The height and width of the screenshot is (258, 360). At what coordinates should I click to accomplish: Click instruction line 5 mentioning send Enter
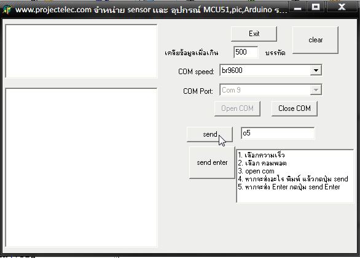[289, 187]
